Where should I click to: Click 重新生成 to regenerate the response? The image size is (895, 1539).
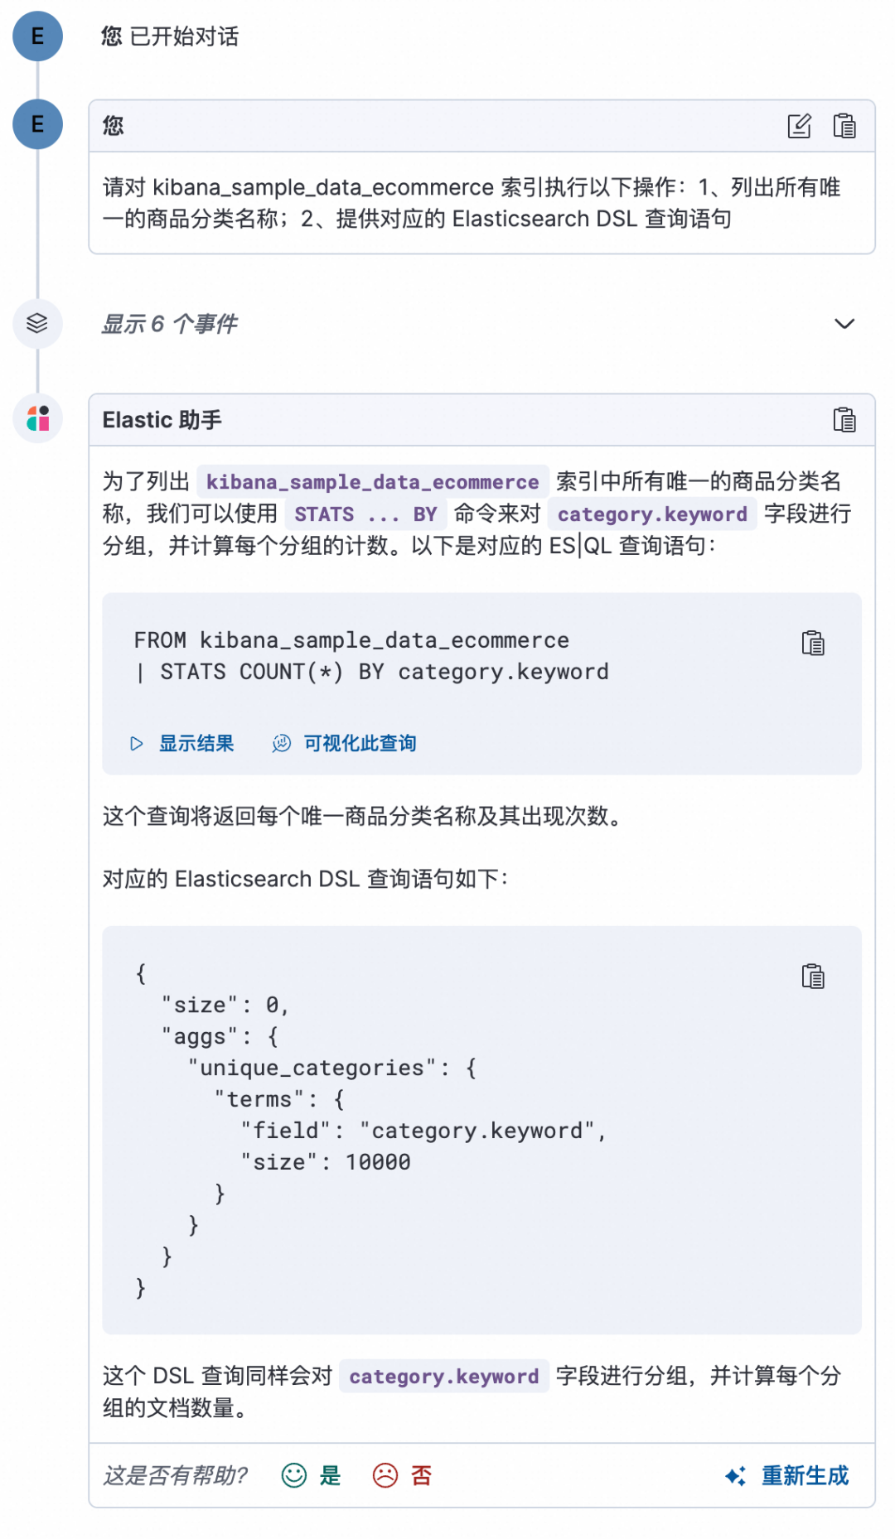coord(804,1475)
